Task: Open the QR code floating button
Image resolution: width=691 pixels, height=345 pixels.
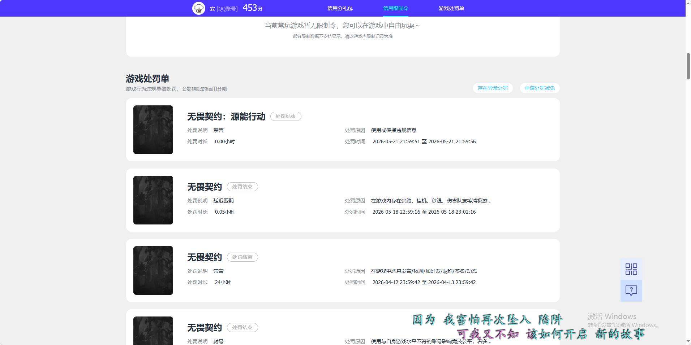Action: (x=631, y=269)
